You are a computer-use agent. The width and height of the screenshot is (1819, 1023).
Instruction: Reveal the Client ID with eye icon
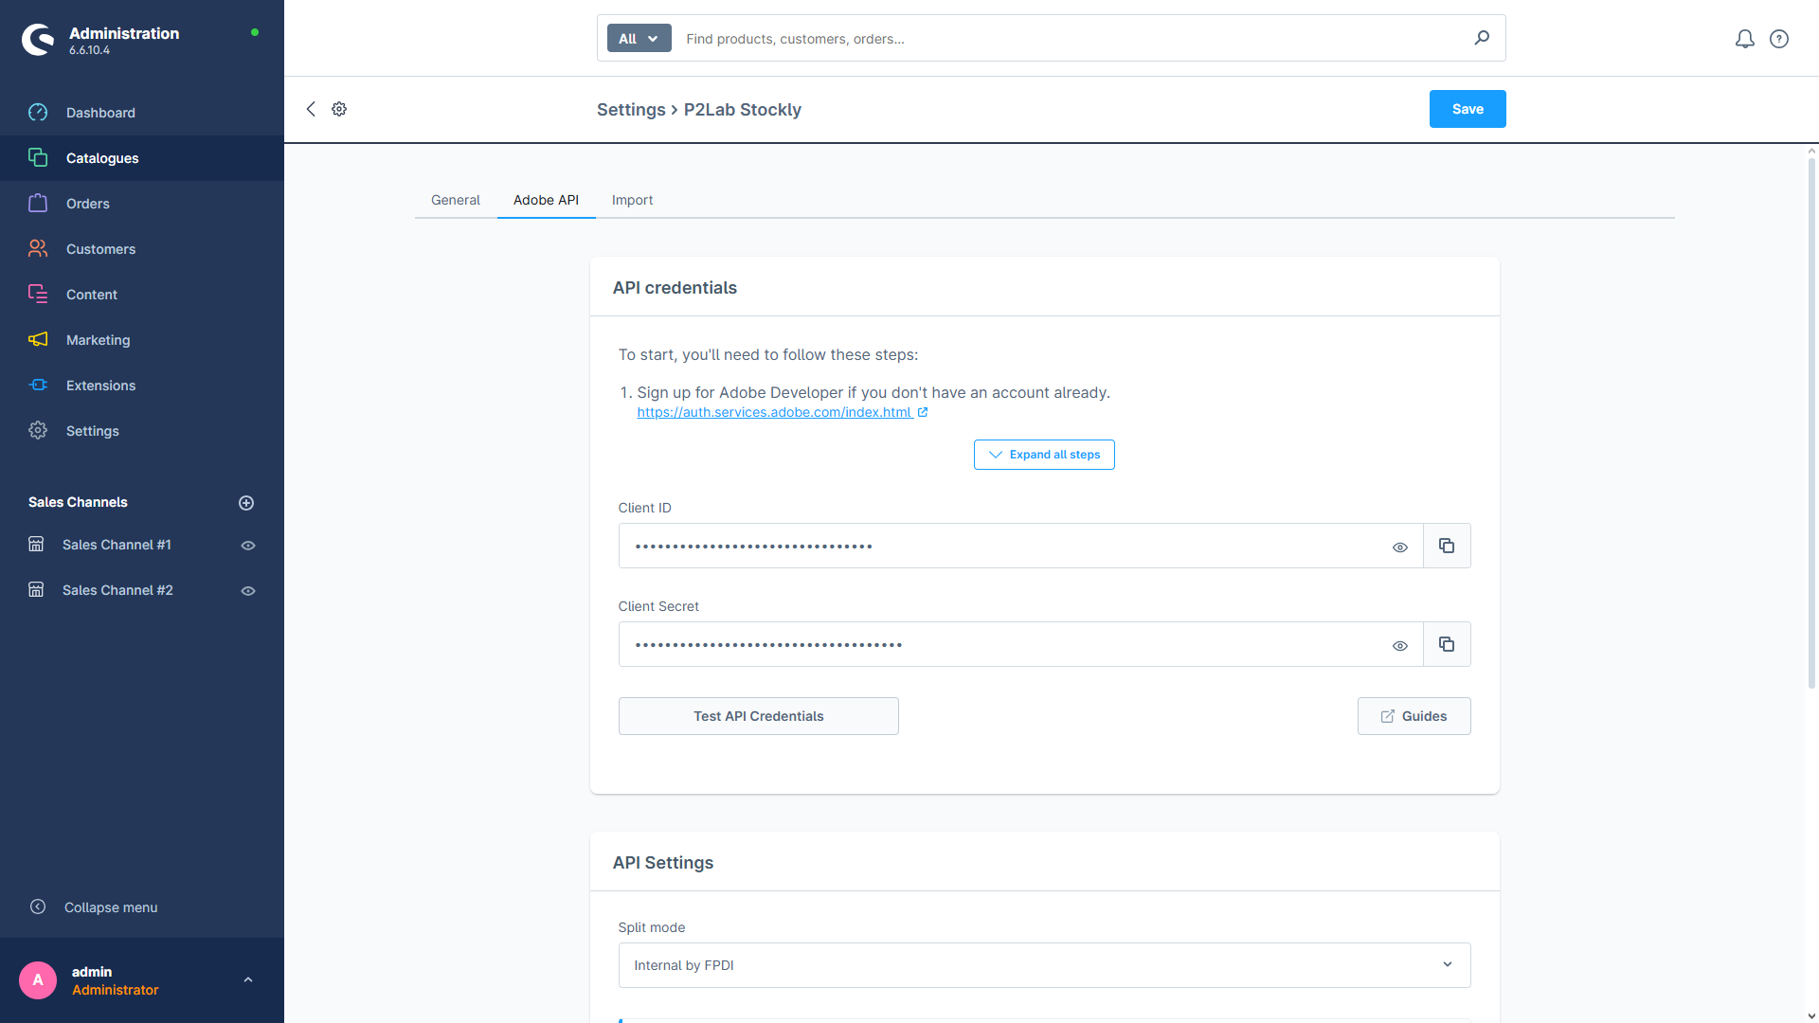1400,547
